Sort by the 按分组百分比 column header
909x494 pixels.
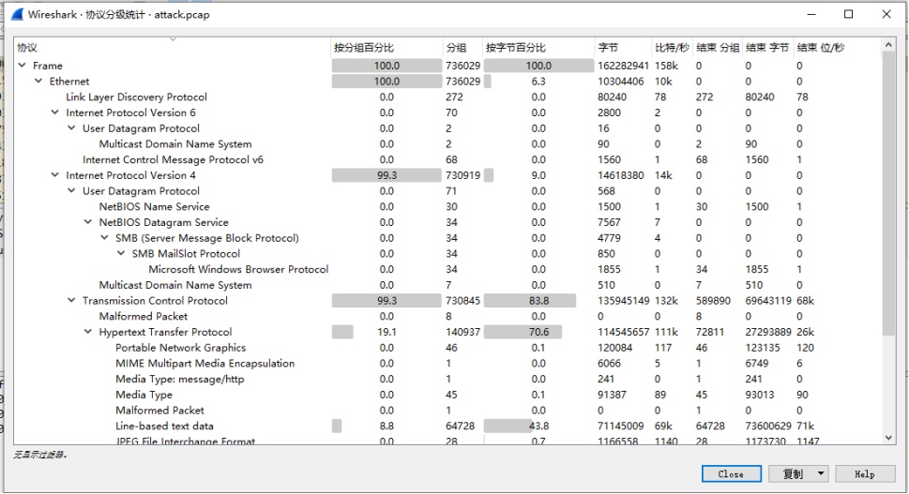[386, 48]
